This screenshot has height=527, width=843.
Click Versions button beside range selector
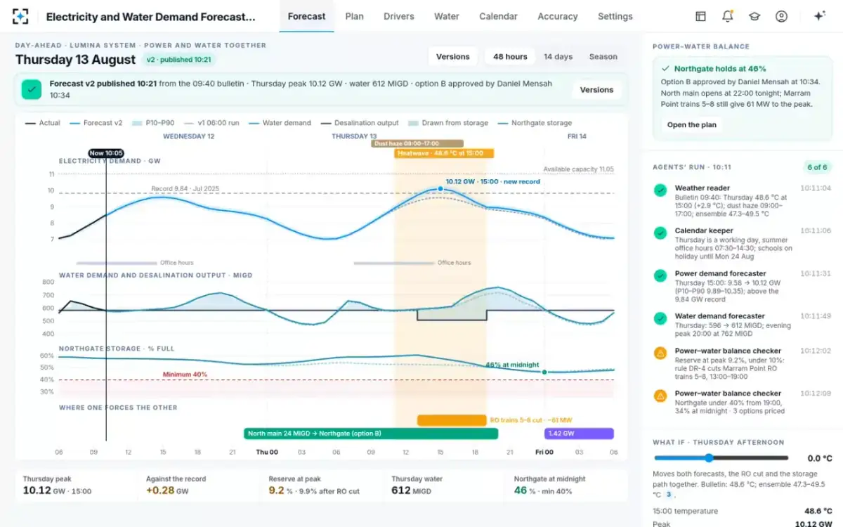point(453,57)
